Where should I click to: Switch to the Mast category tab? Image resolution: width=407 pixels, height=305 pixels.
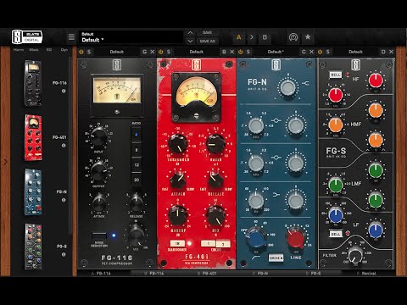pos(34,50)
